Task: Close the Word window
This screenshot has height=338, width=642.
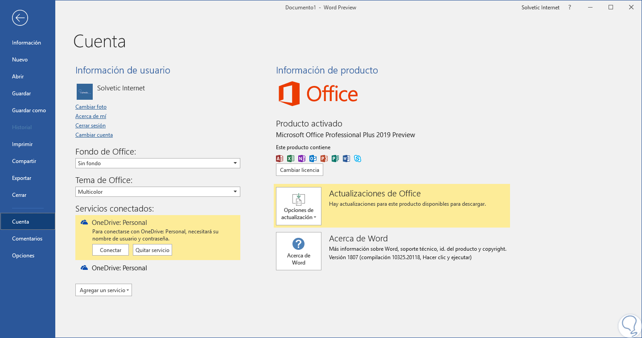Action: 631,8
